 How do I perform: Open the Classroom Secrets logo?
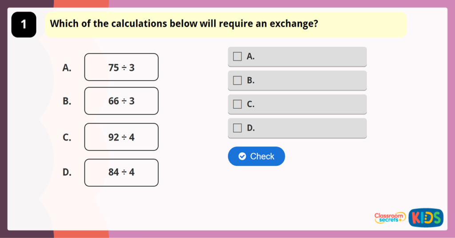tap(390, 218)
